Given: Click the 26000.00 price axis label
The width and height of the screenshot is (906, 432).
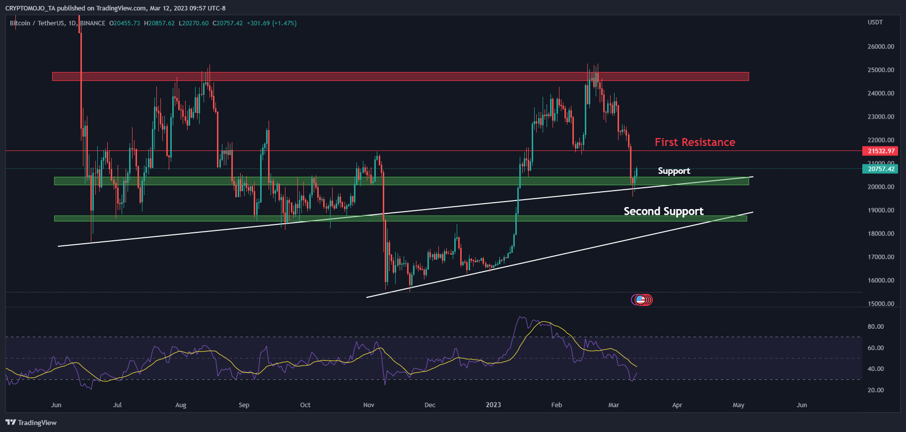Looking at the screenshot, I should 881,47.
